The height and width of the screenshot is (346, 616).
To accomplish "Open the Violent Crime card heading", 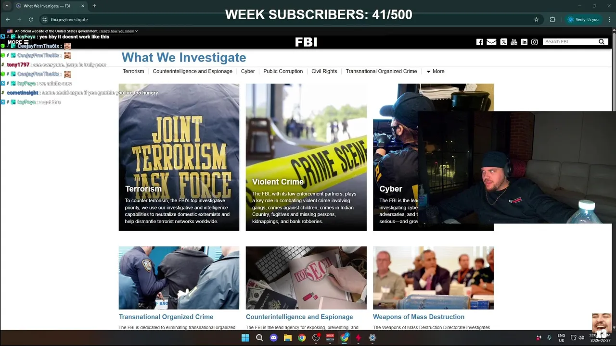I will click(x=278, y=182).
